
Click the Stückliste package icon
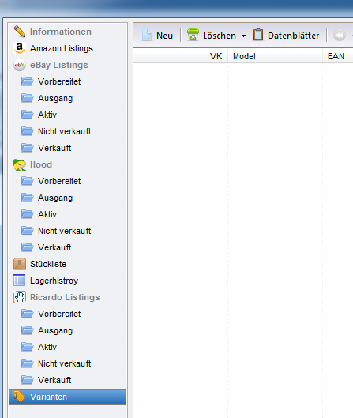[20, 264]
